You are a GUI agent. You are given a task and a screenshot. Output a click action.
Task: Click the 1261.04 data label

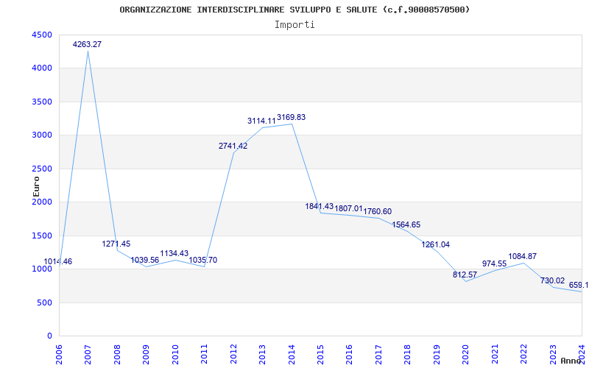click(x=436, y=245)
